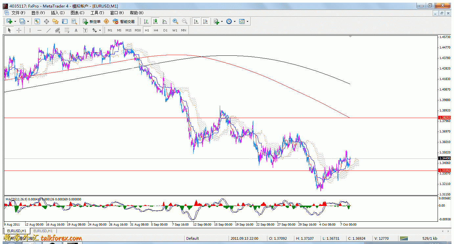Set timeframe to M15
454x244 pixels.
[x=128, y=30]
